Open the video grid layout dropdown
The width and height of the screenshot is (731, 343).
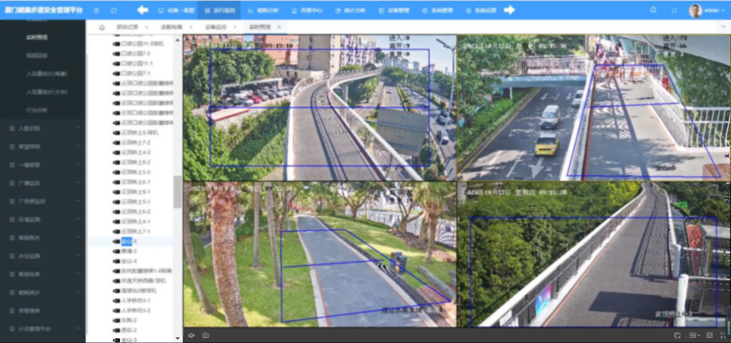click(694, 335)
